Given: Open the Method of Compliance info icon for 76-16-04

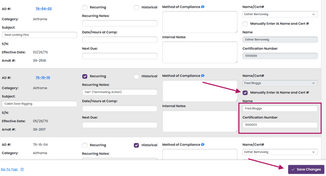Looking at the screenshot, I should [x=203, y=144].
